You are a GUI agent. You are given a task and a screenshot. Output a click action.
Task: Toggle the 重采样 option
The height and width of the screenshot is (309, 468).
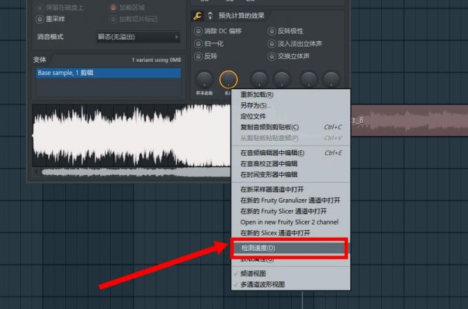40,19
